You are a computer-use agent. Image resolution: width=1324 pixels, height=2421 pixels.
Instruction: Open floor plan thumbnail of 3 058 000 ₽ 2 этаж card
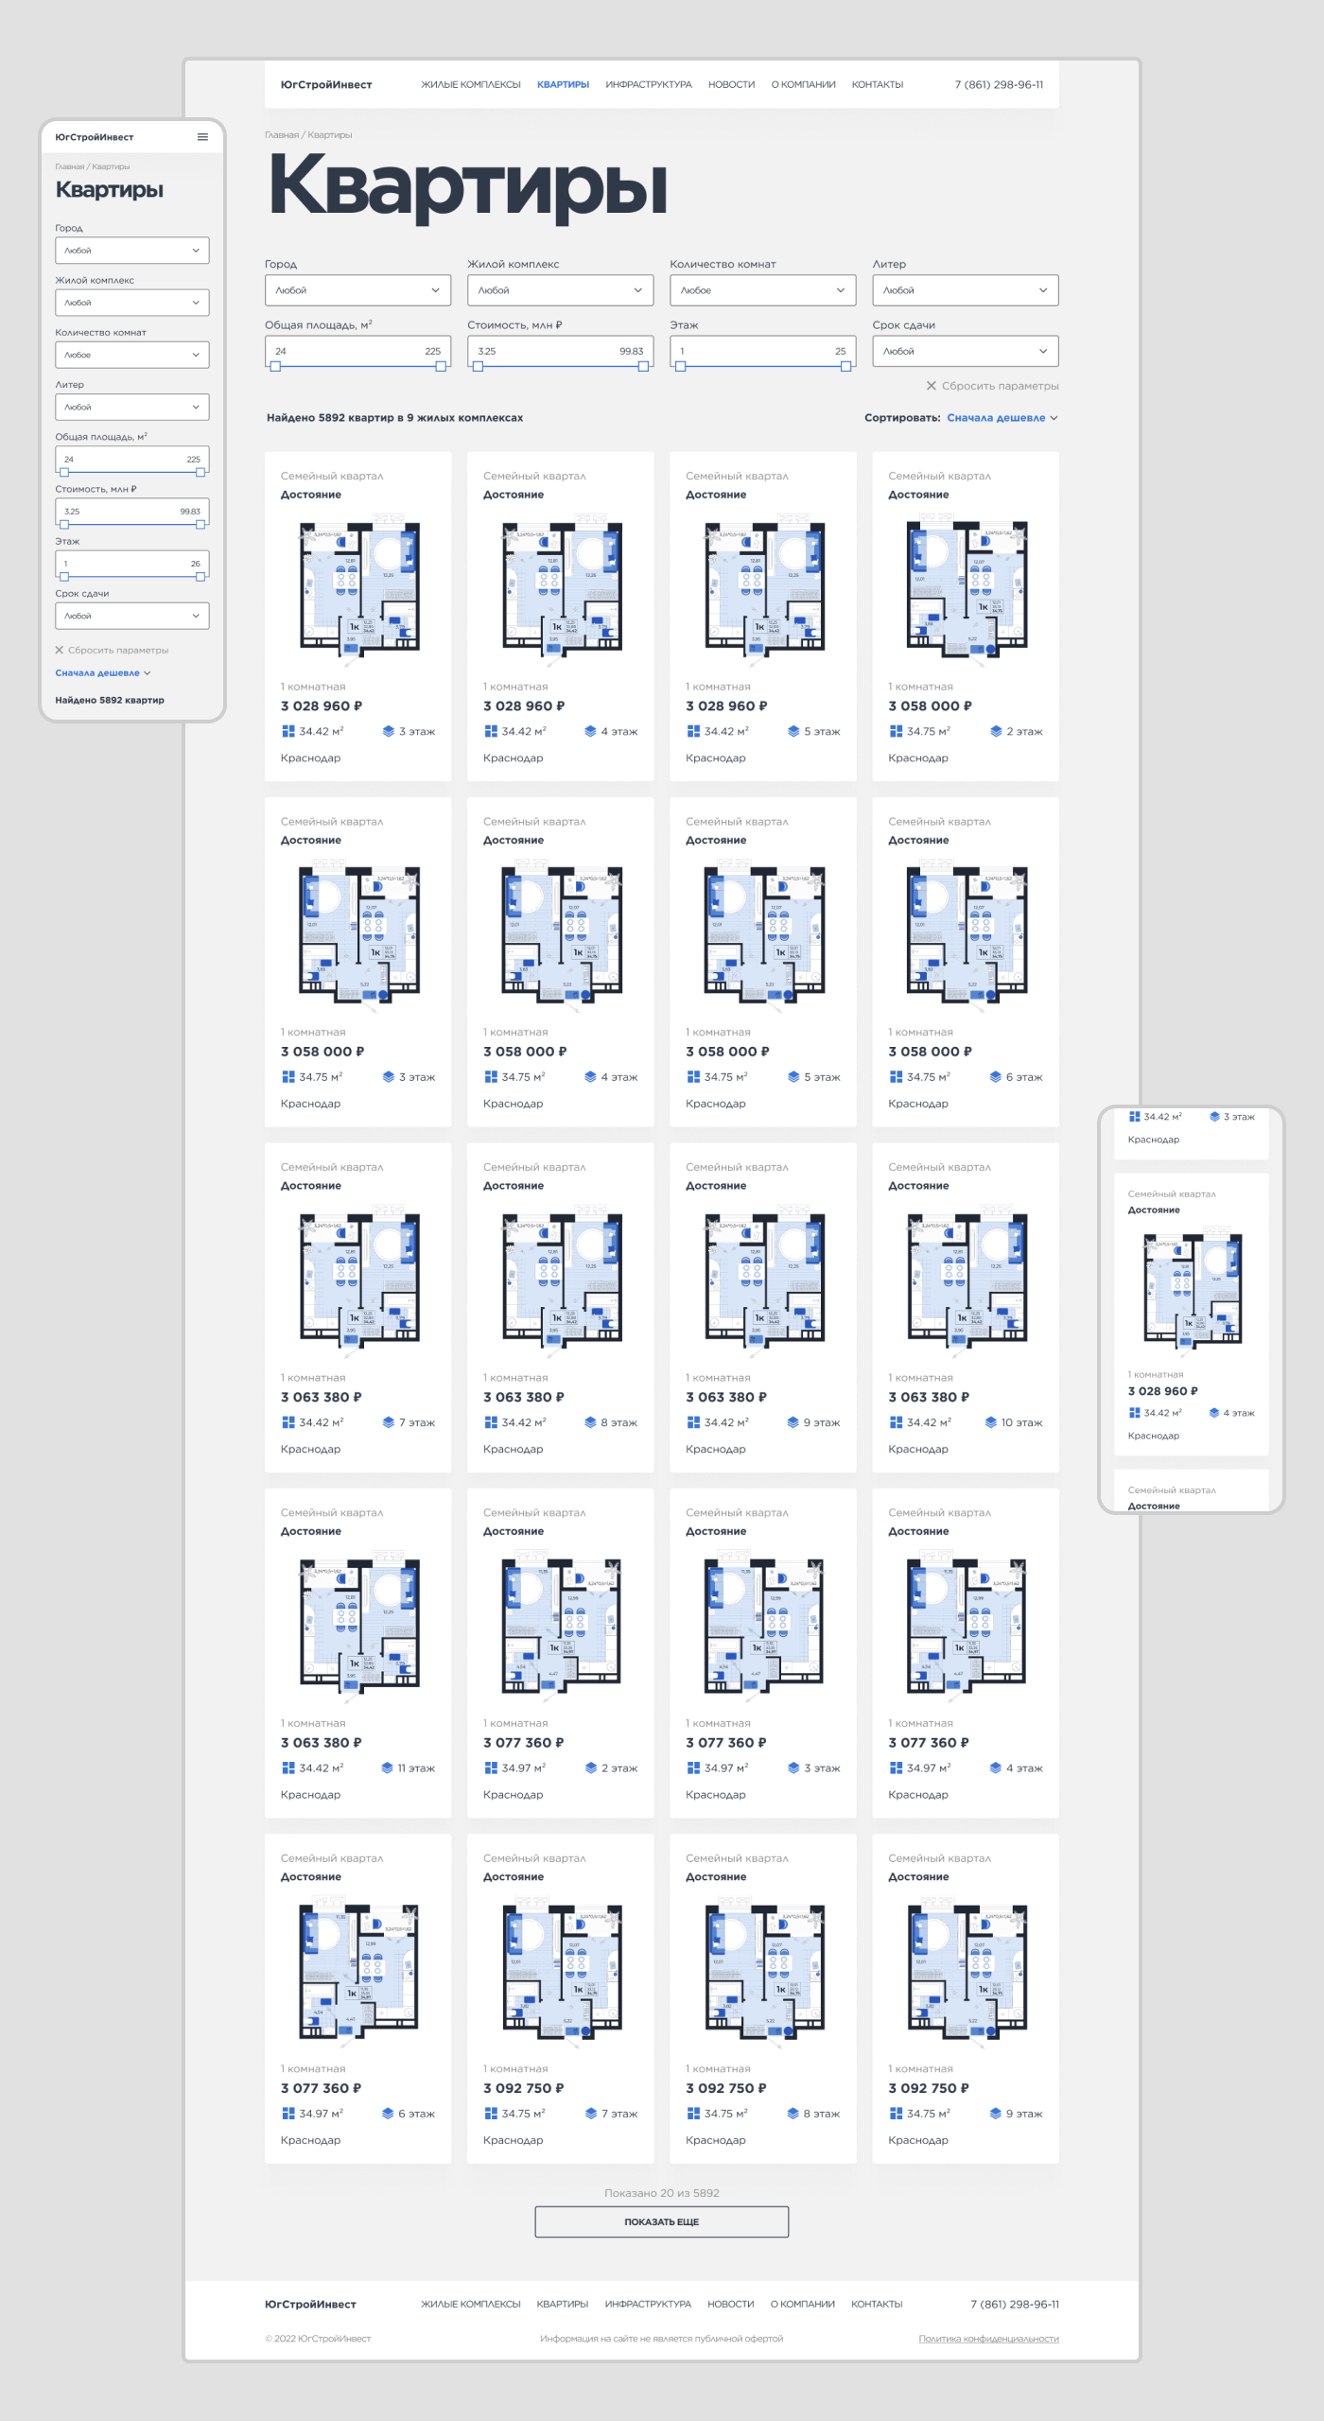pos(966,588)
